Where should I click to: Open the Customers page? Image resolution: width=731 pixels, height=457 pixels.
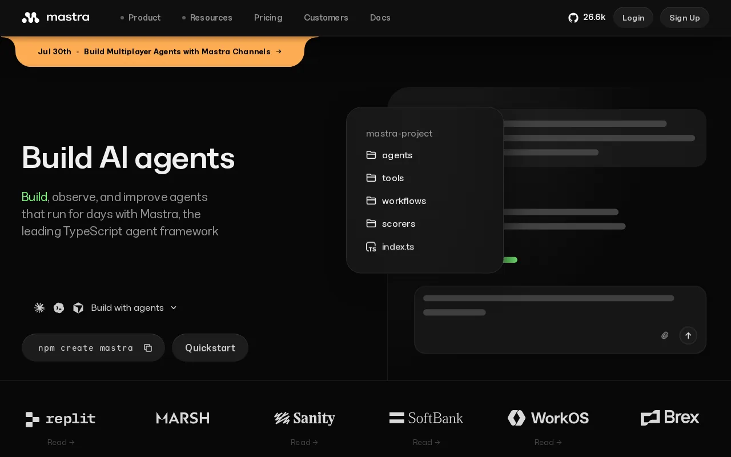[326, 18]
